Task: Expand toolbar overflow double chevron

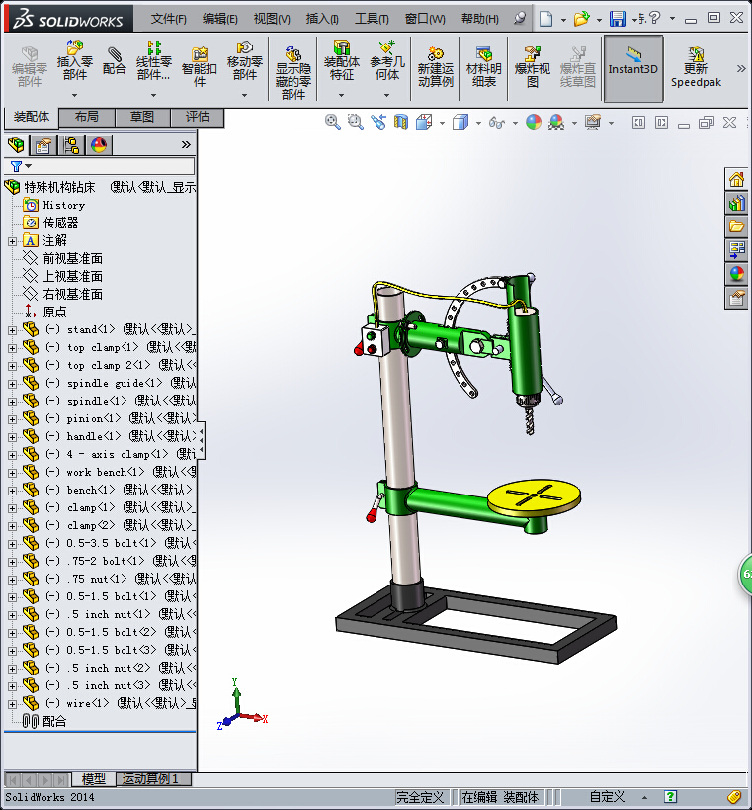Action: click(x=741, y=68)
